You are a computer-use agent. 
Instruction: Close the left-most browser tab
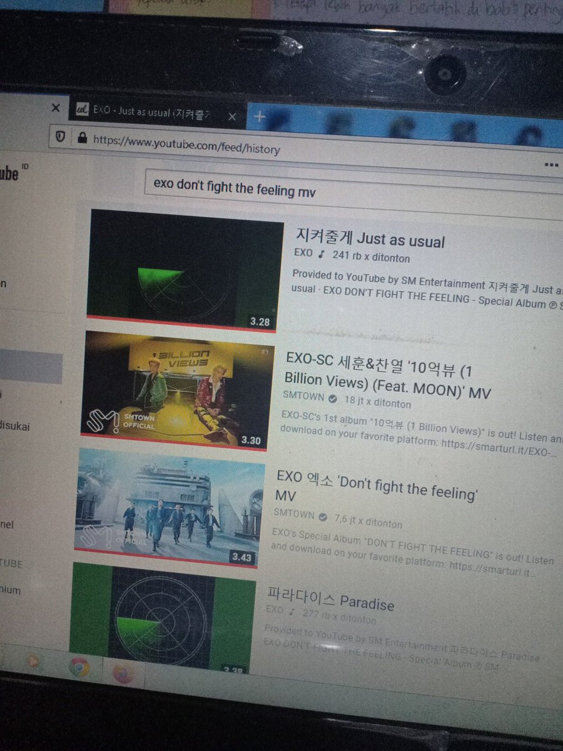point(55,108)
